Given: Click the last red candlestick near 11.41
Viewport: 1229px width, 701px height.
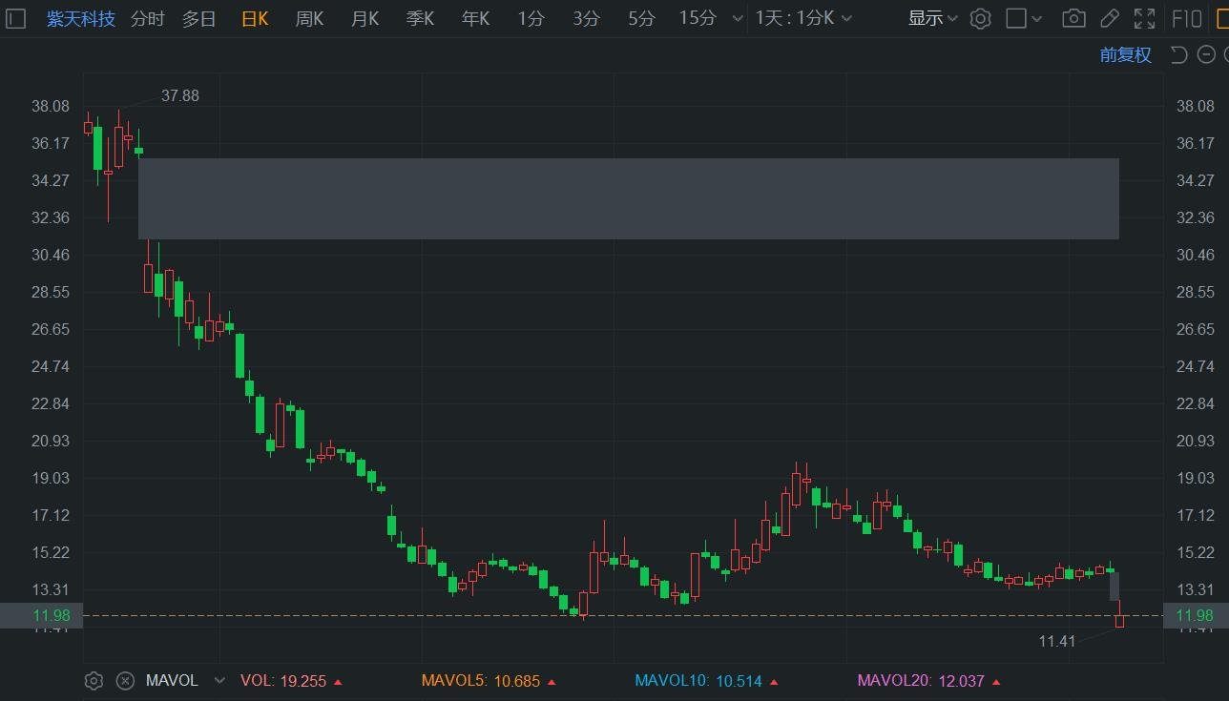Looking at the screenshot, I should click(x=1120, y=621).
